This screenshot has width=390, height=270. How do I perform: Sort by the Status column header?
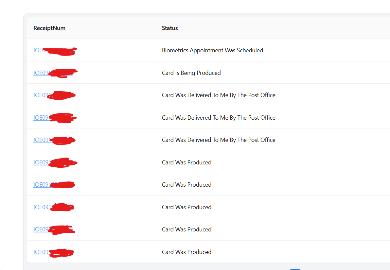click(x=170, y=28)
